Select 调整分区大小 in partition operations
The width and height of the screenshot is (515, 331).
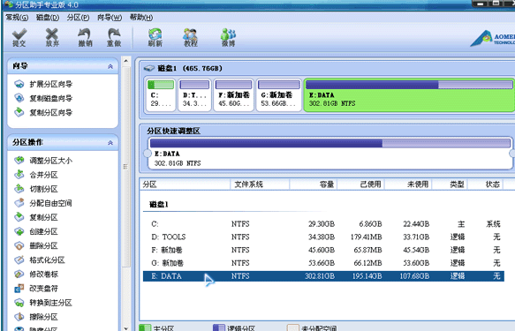tap(43, 161)
